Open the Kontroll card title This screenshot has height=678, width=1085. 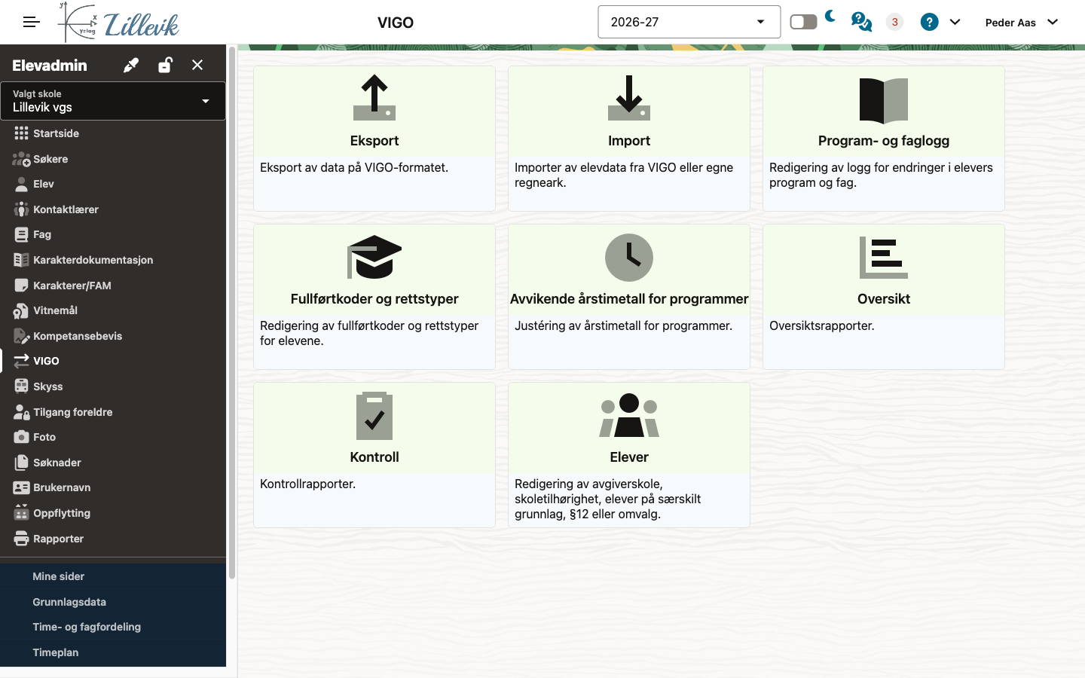(x=374, y=457)
